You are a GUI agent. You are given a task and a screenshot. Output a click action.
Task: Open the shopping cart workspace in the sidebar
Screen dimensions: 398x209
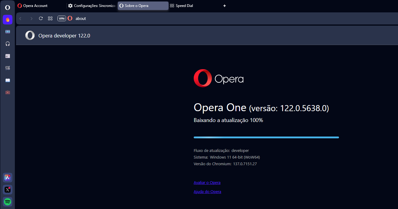coord(8,68)
